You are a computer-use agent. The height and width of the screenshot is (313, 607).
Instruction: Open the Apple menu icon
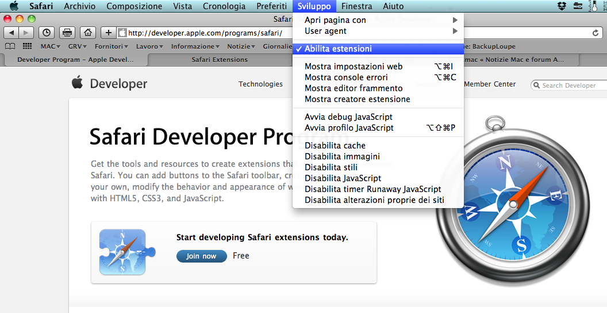click(x=14, y=6)
